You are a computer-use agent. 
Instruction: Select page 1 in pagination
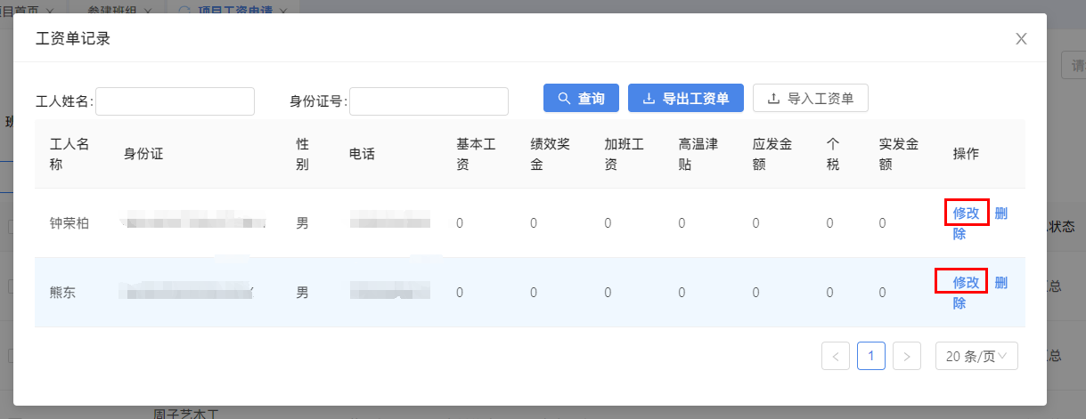(x=870, y=357)
